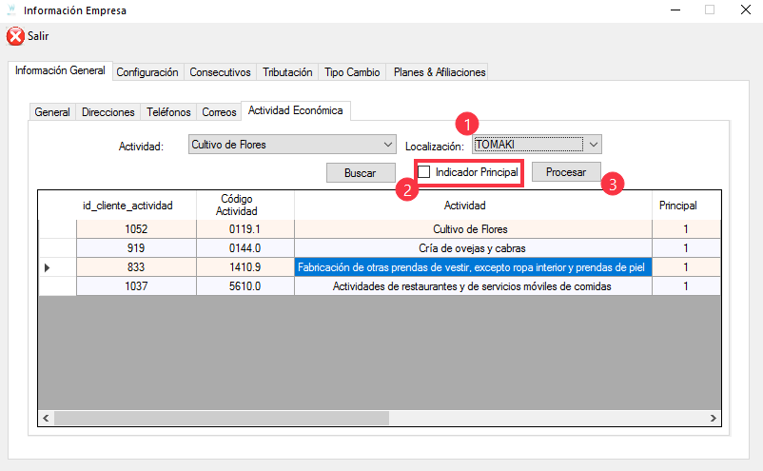Select the Tipo Cambio tab

[x=352, y=72]
